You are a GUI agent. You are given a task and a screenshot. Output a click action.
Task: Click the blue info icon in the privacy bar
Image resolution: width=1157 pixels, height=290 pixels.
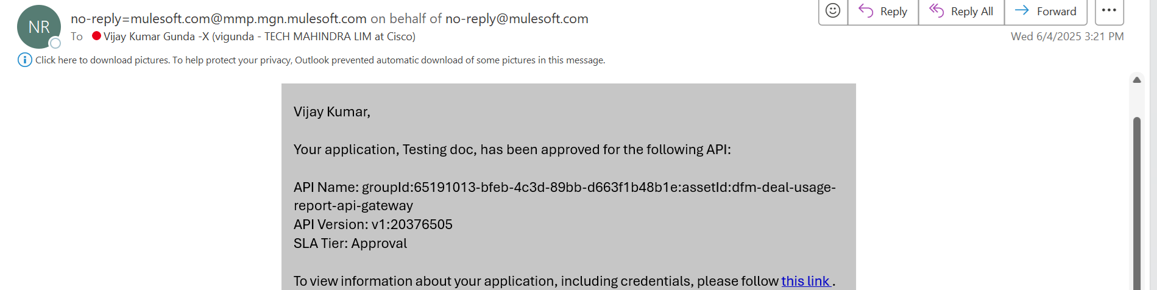[25, 60]
